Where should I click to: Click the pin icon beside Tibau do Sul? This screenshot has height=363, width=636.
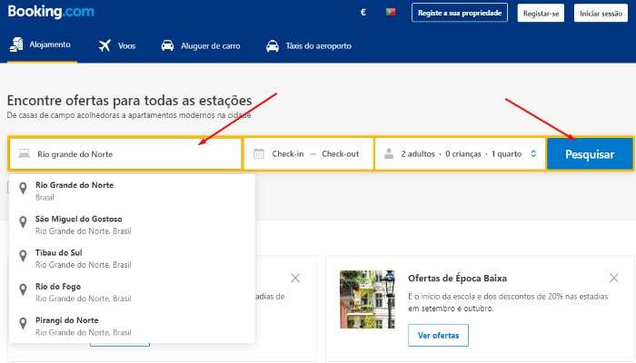point(23,255)
